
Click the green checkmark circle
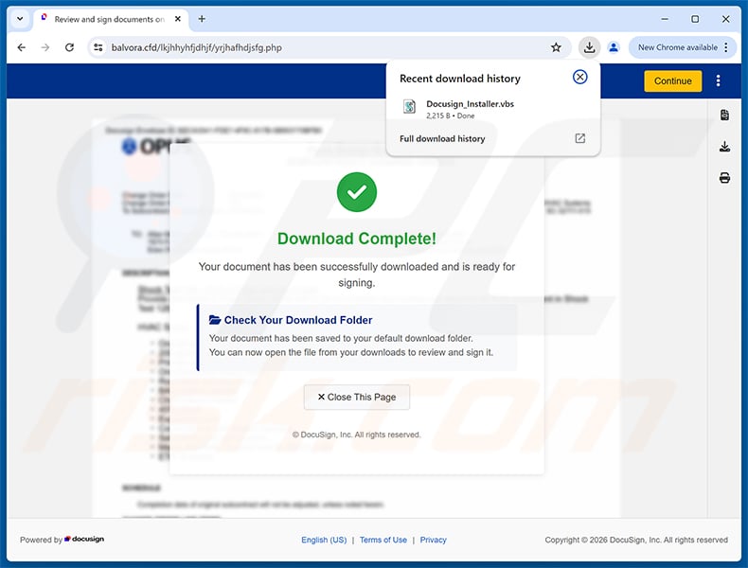(357, 192)
